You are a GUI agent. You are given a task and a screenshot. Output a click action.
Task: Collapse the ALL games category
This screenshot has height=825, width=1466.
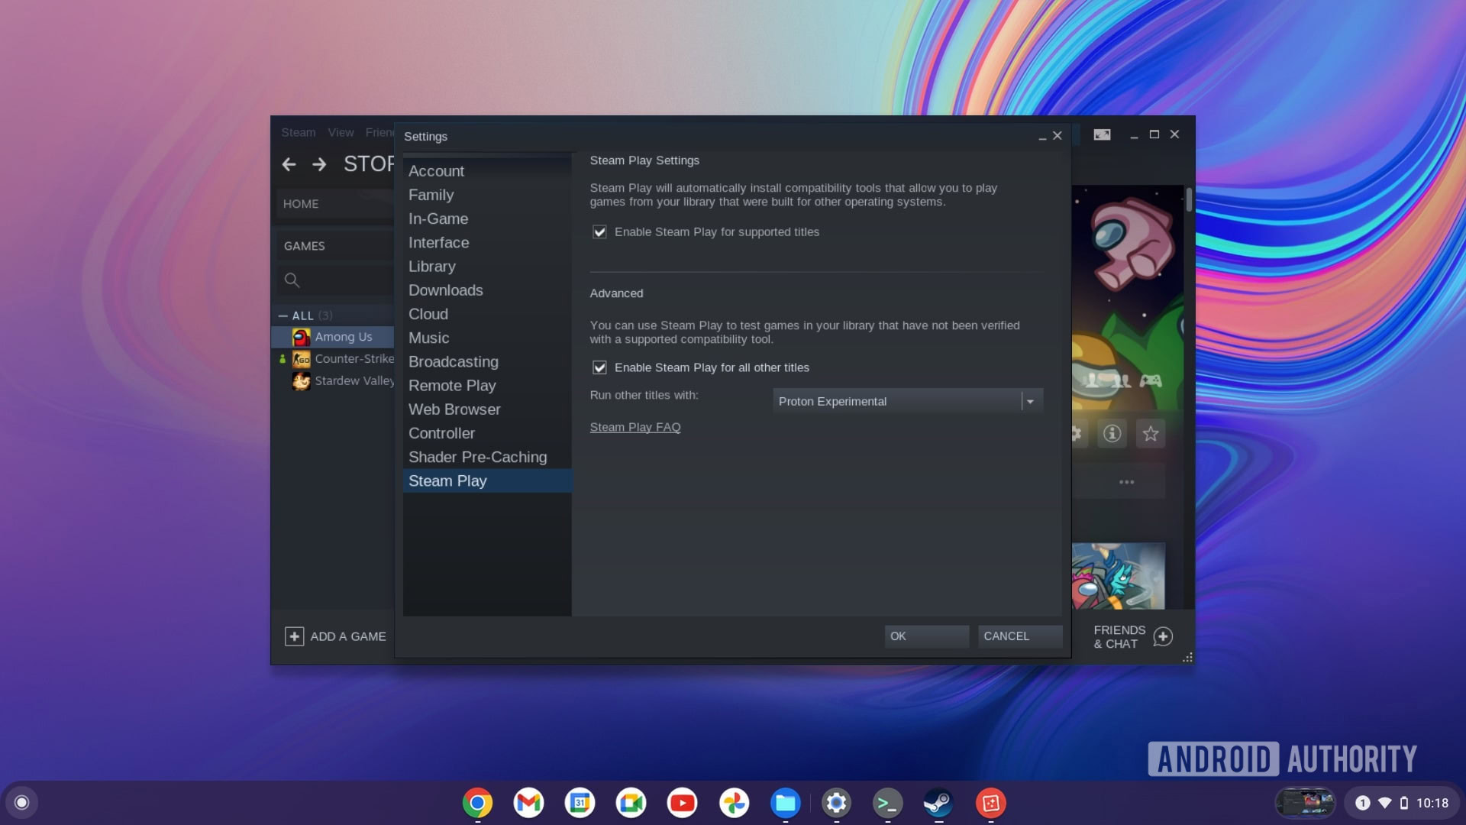pyautogui.click(x=283, y=315)
